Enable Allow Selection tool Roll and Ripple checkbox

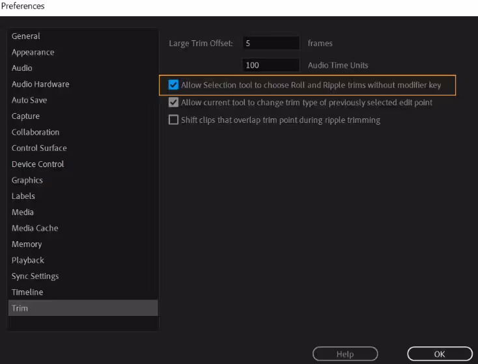pos(173,85)
